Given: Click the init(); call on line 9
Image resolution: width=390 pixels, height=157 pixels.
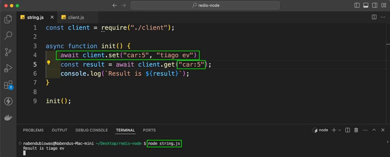Looking at the screenshot, I should point(58,101).
